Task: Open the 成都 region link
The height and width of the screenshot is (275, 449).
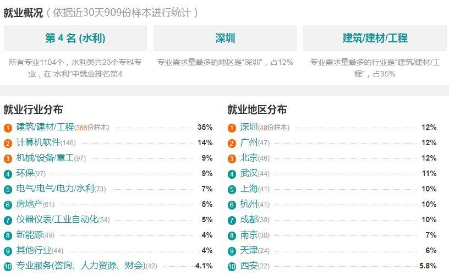Action: click(249, 219)
